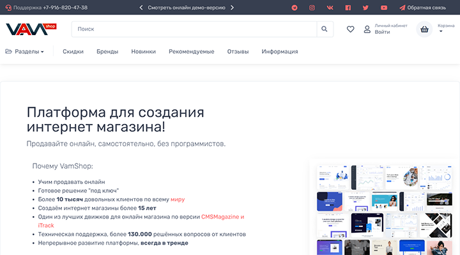The width and height of the screenshot is (460, 255).
Task: Focus the Поиск search field
Action: pos(194,29)
